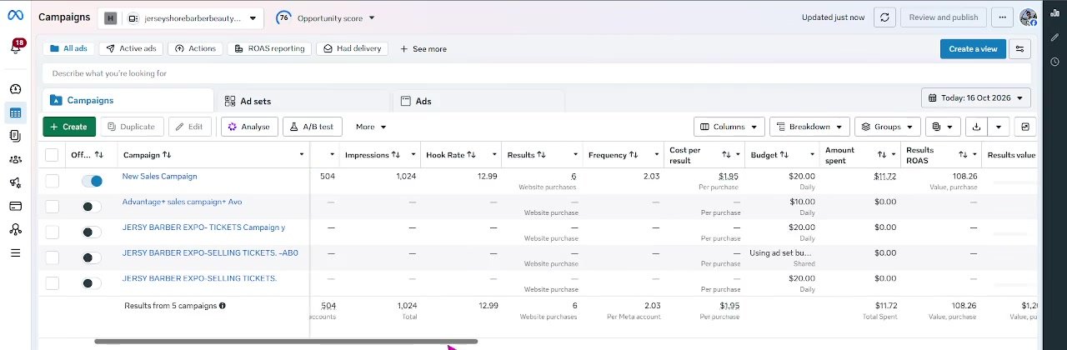Open the Groups dropdown
The height and width of the screenshot is (350, 1067).
pos(888,127)
